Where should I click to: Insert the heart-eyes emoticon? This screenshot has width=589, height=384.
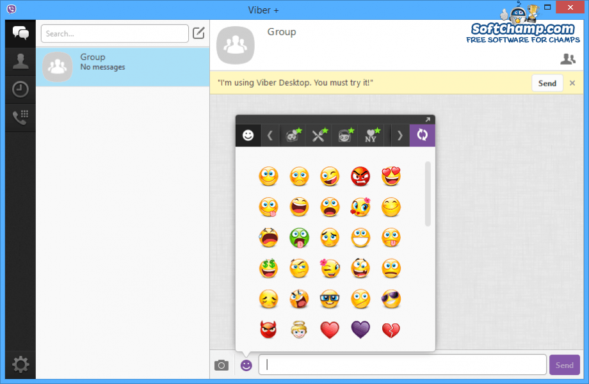[x=391, y=177]
